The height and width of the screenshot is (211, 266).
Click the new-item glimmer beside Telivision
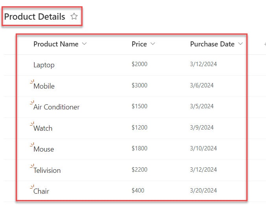[32, 166]
